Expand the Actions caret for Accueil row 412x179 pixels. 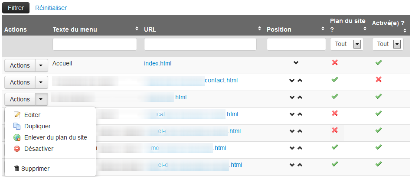[x=41, y=65]
